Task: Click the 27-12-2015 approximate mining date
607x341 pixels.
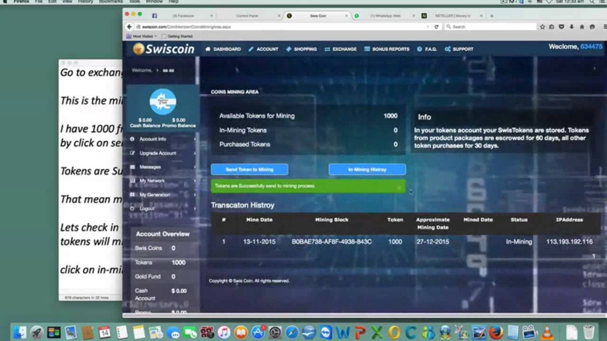Action: tap(432, 242)
